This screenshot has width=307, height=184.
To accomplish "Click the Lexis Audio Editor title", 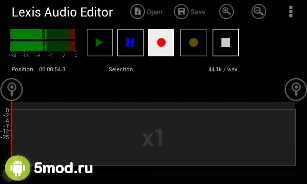I will point(62,12).
